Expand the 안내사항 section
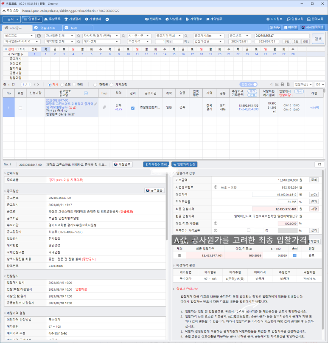 pos(11,173)
